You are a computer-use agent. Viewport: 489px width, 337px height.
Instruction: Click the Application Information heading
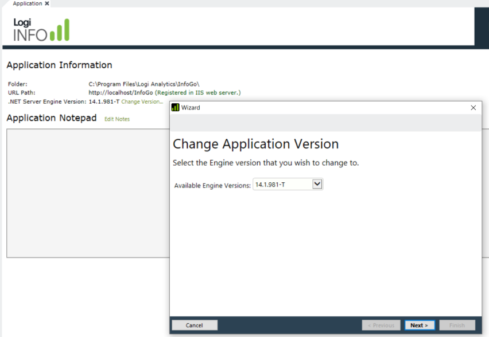click(59, 65)
